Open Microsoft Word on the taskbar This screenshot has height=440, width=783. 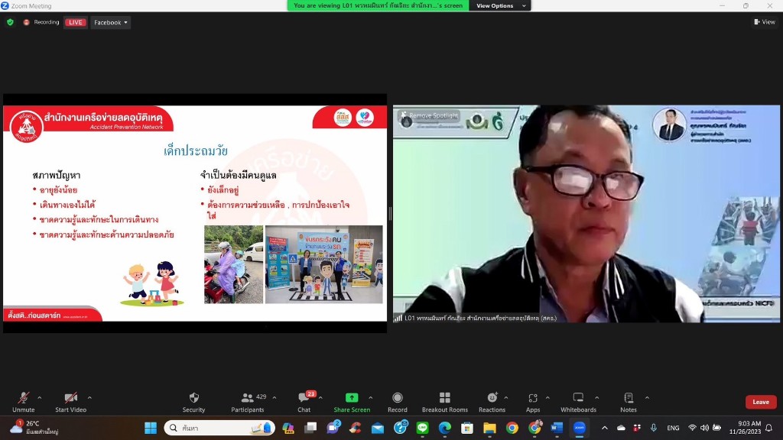coord(557,428)
